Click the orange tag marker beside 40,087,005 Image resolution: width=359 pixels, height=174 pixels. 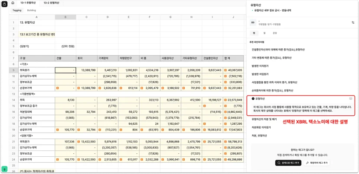(226, 70)
